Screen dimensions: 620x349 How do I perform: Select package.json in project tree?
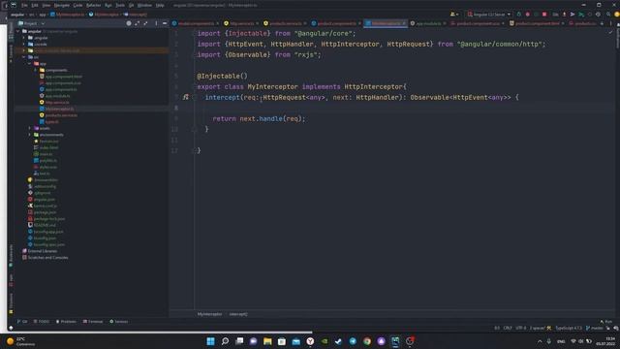point(45,212)
